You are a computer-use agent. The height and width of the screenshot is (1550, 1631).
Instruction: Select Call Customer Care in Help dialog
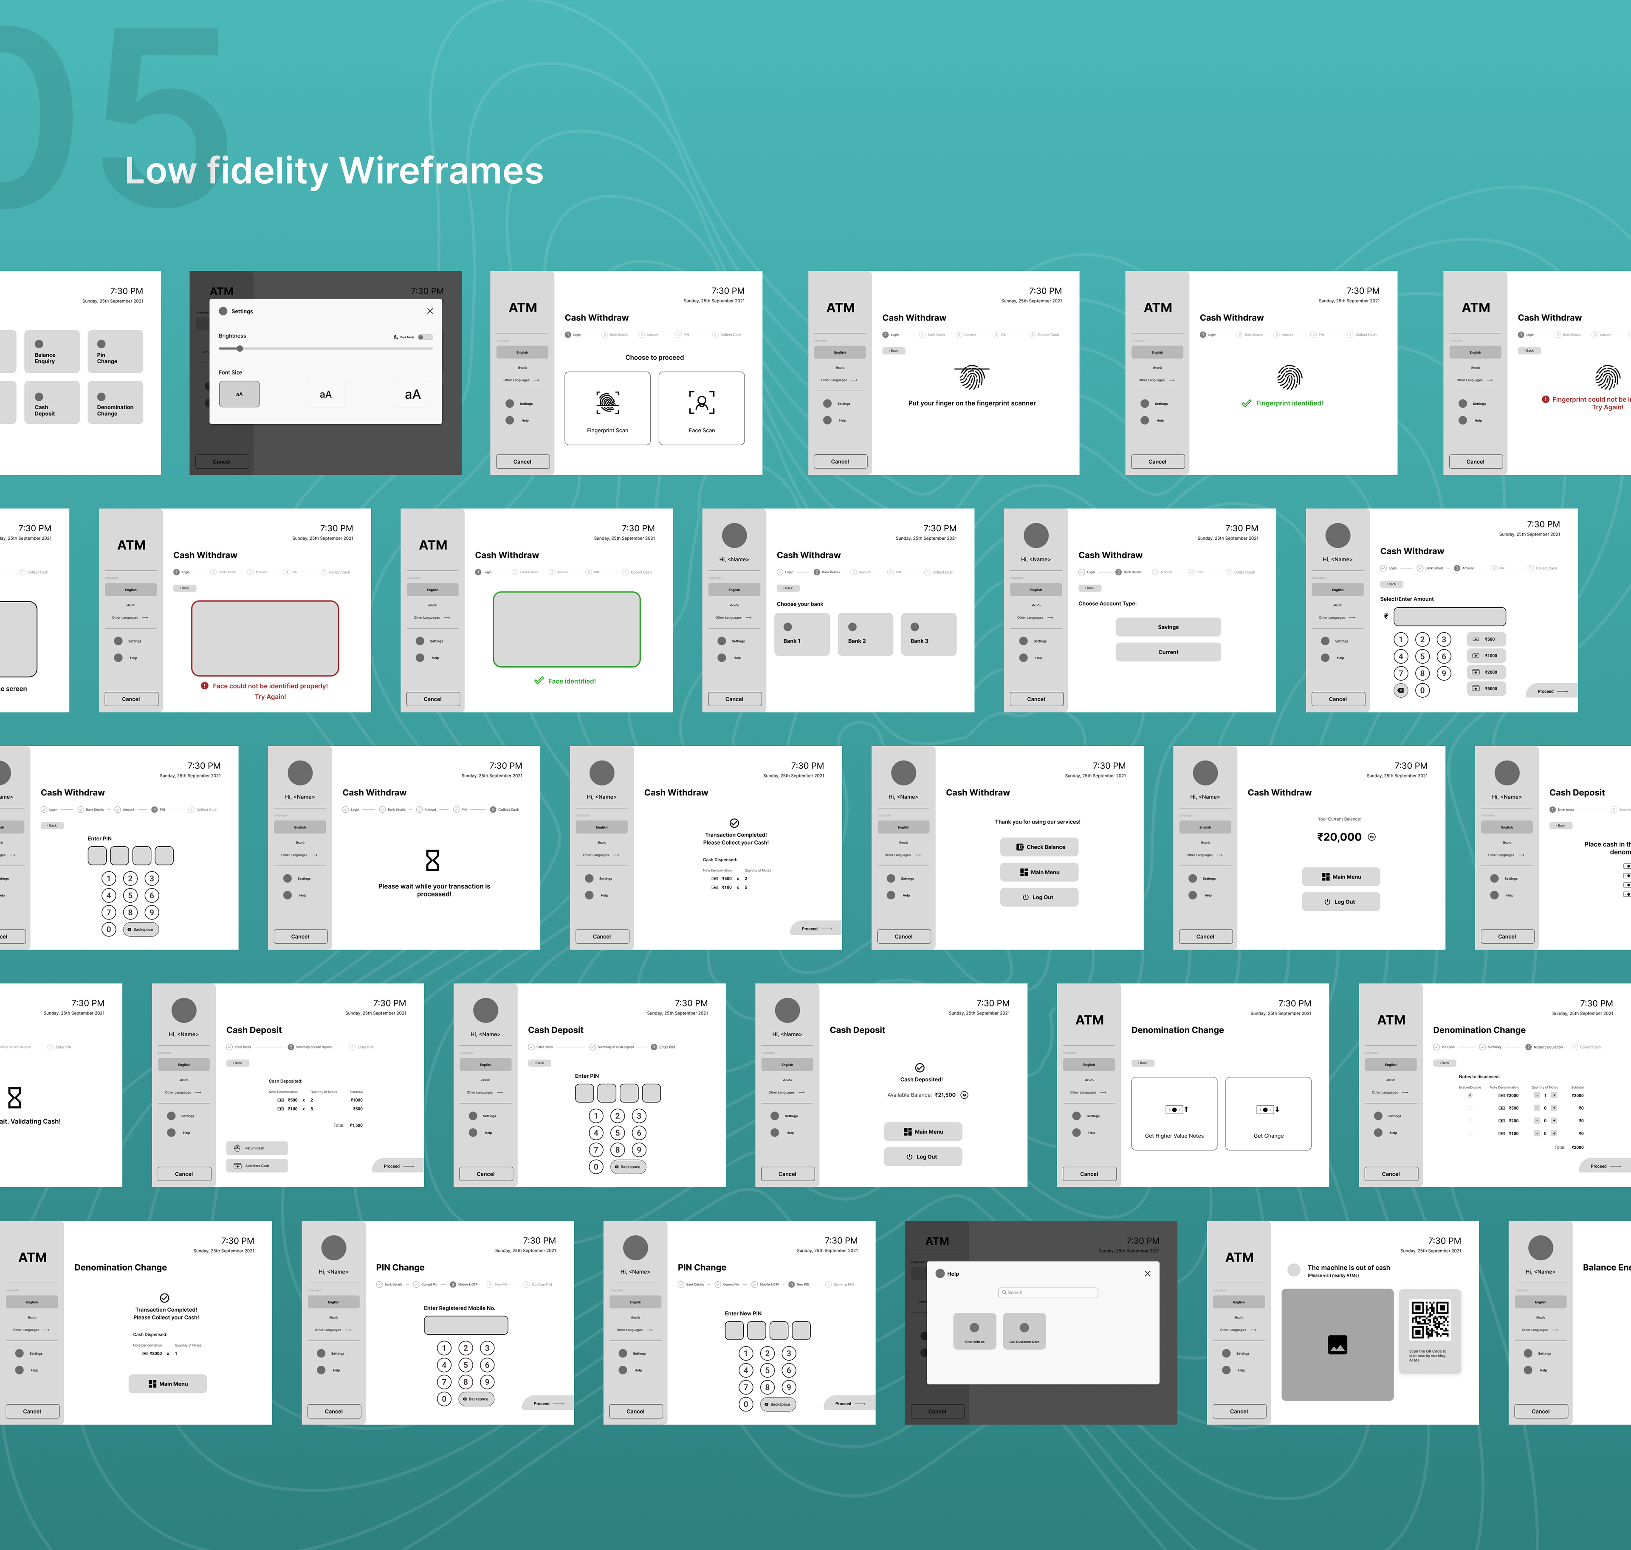coord(1024,1331)
